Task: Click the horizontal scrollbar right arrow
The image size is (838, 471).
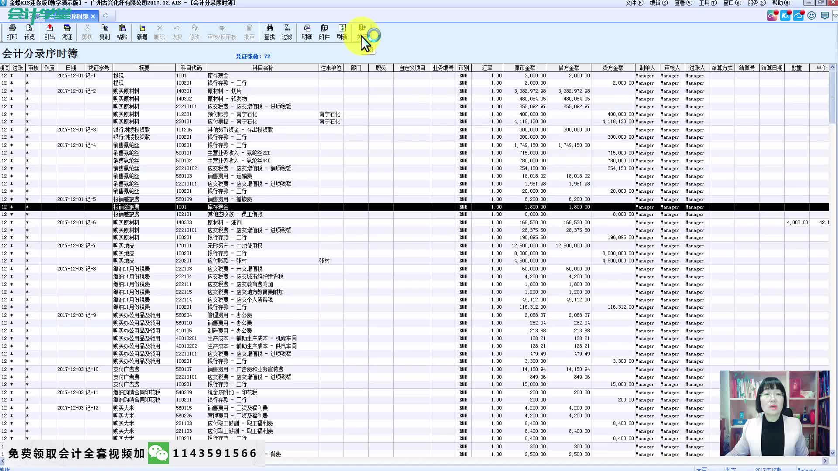Action: click(825, 461)
